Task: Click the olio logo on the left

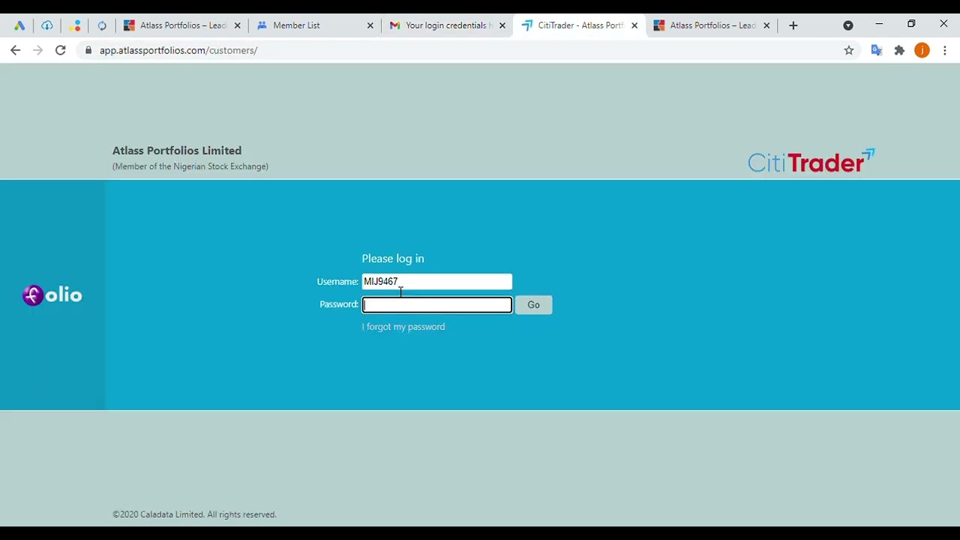Action: click(x=52, y=295)
